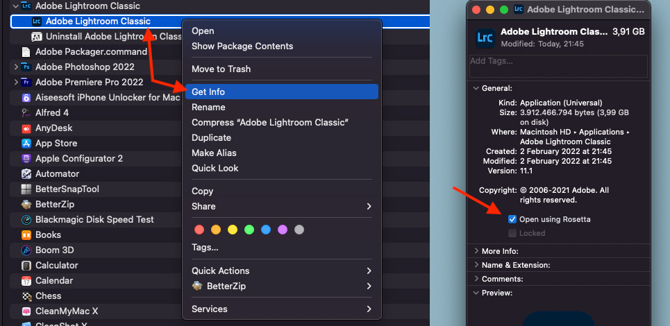Open the Share submenu
Image resolution: width=670 pixels, height=326 pixels.
[282, 207]
